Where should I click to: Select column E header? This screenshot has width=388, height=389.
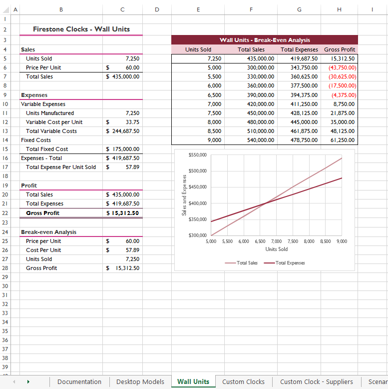click(x=198, y=9)
